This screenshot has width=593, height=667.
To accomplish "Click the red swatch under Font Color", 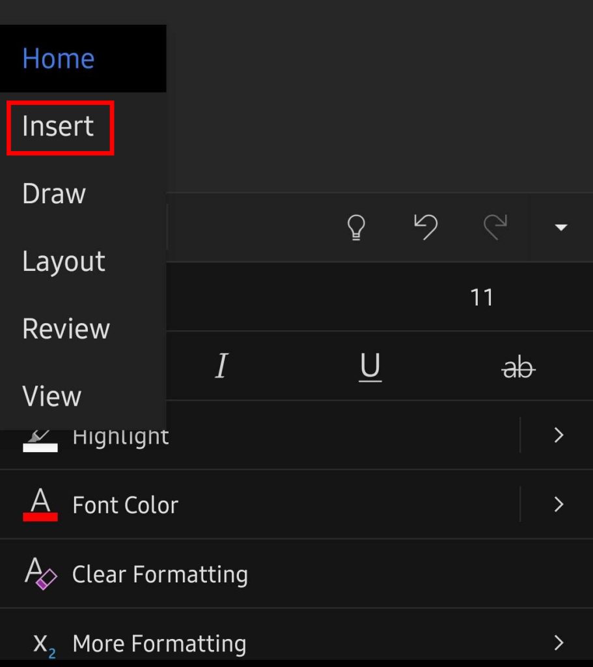I will [40, 518].
